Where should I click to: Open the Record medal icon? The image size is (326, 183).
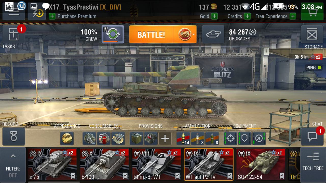click(14, 136)
